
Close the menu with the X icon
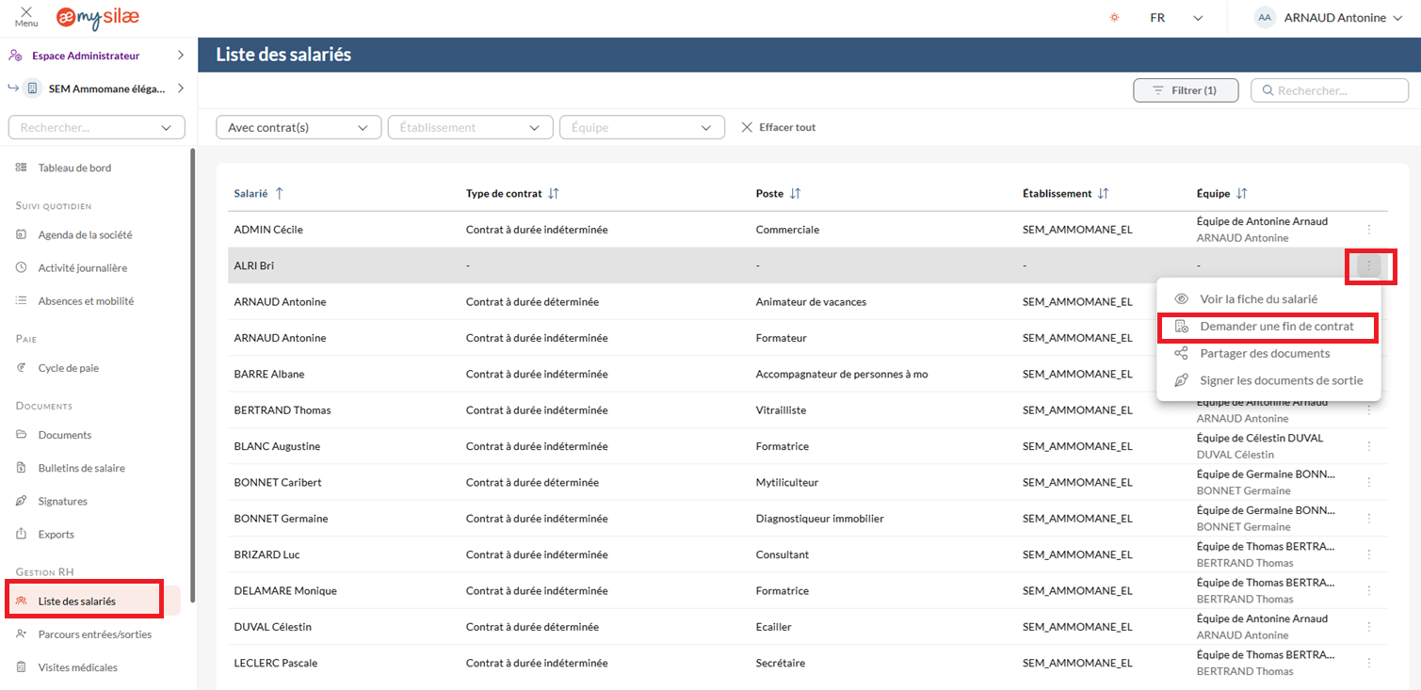tap(26, 12)
